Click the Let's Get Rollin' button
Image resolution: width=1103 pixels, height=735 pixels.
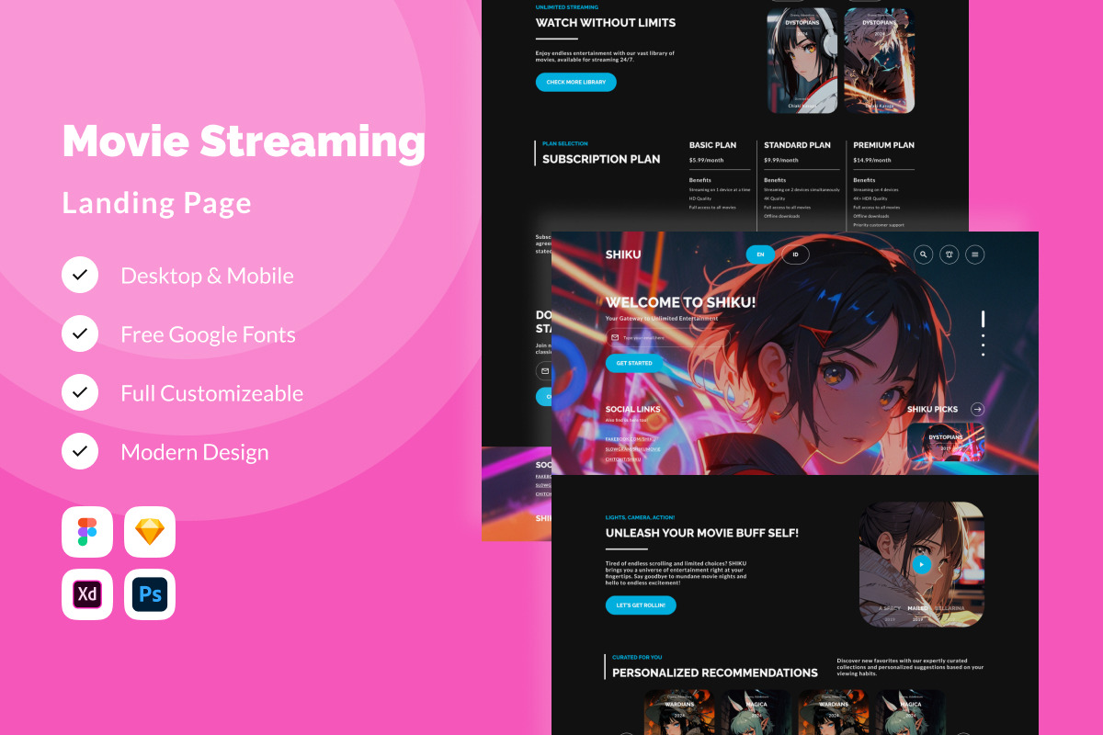click(641, 605)
